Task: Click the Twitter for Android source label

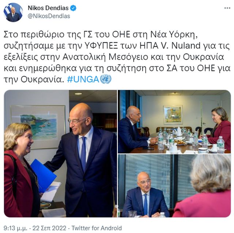Action: pyautogui.click(x=97, y=228)
